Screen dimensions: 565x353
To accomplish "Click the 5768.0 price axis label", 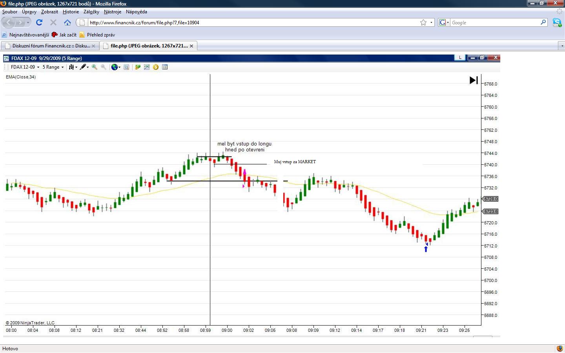I will (490, 84).
